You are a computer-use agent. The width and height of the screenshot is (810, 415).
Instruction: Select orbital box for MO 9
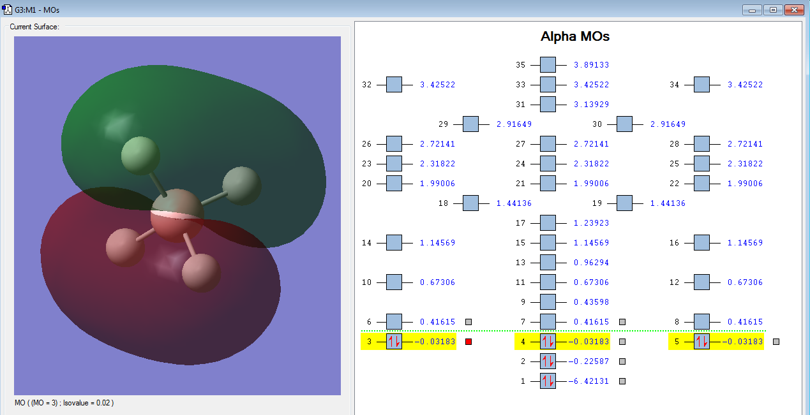[x=548, y=302]
